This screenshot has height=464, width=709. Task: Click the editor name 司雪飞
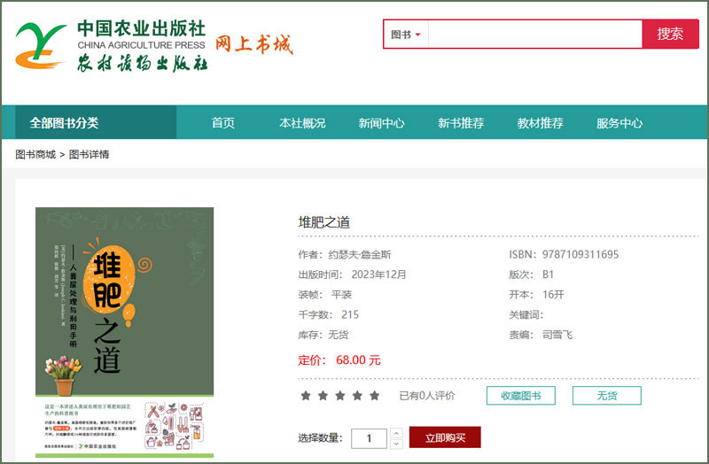[x=557, y=335]
